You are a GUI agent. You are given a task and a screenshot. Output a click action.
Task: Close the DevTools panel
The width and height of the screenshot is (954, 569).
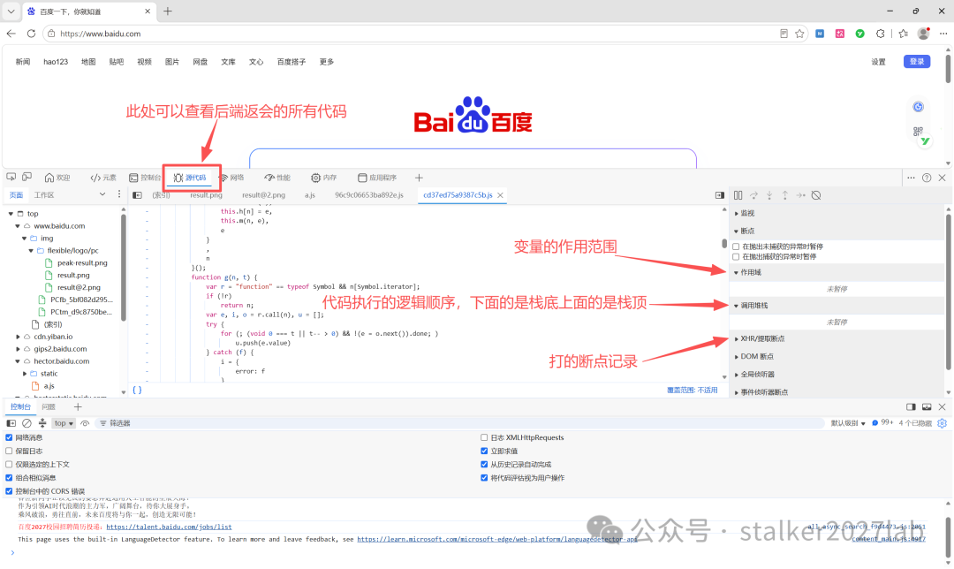click(x=942, y=178)
